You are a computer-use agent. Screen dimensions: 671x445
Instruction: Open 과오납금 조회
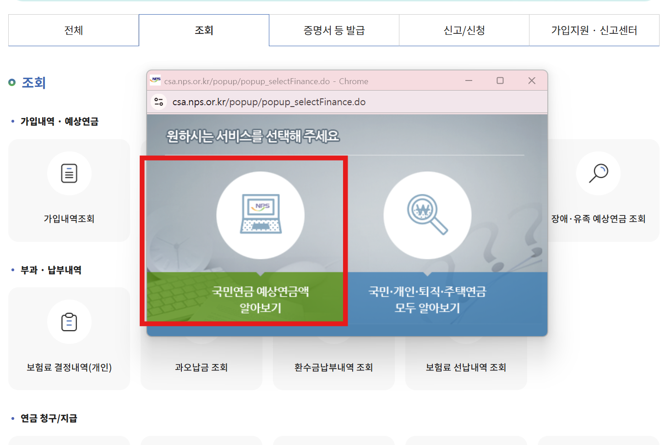(202, 367)
